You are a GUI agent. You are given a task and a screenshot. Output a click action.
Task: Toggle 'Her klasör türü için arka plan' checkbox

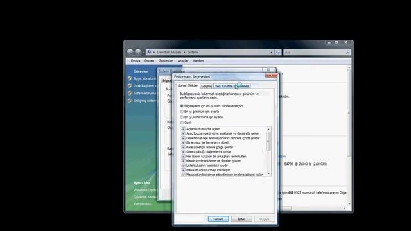coord(184,157)
